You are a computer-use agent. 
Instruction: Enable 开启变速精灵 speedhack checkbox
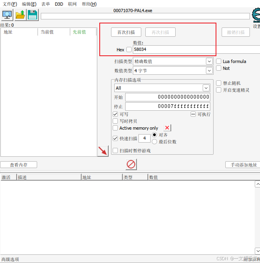[x=218, y=90]
